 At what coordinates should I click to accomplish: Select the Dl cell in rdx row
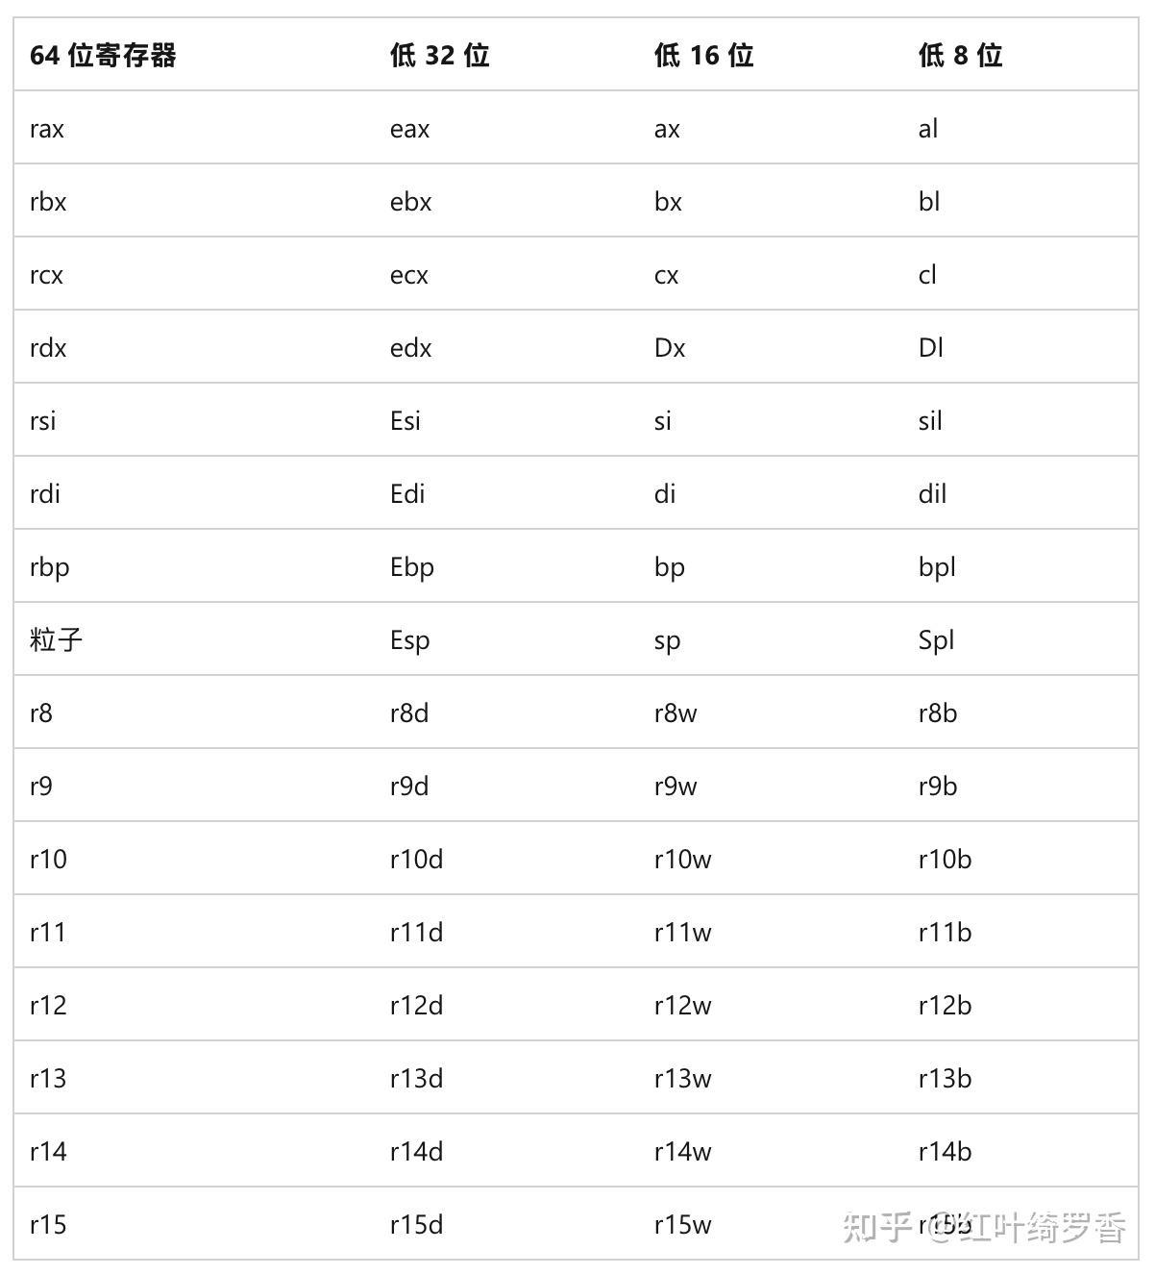[x=930, y=348]
